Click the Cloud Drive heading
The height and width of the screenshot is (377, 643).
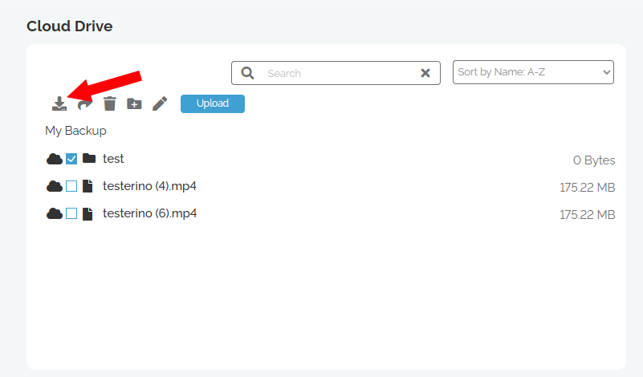click(70, 26)
